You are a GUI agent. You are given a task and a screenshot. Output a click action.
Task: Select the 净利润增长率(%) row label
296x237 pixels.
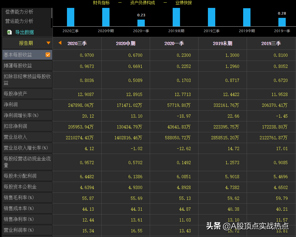[27, 115]
